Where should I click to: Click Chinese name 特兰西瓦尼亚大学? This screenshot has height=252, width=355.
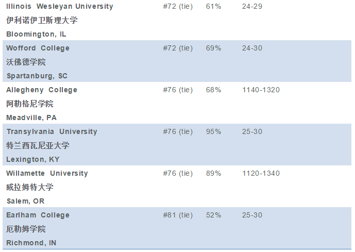click(38, 146)
